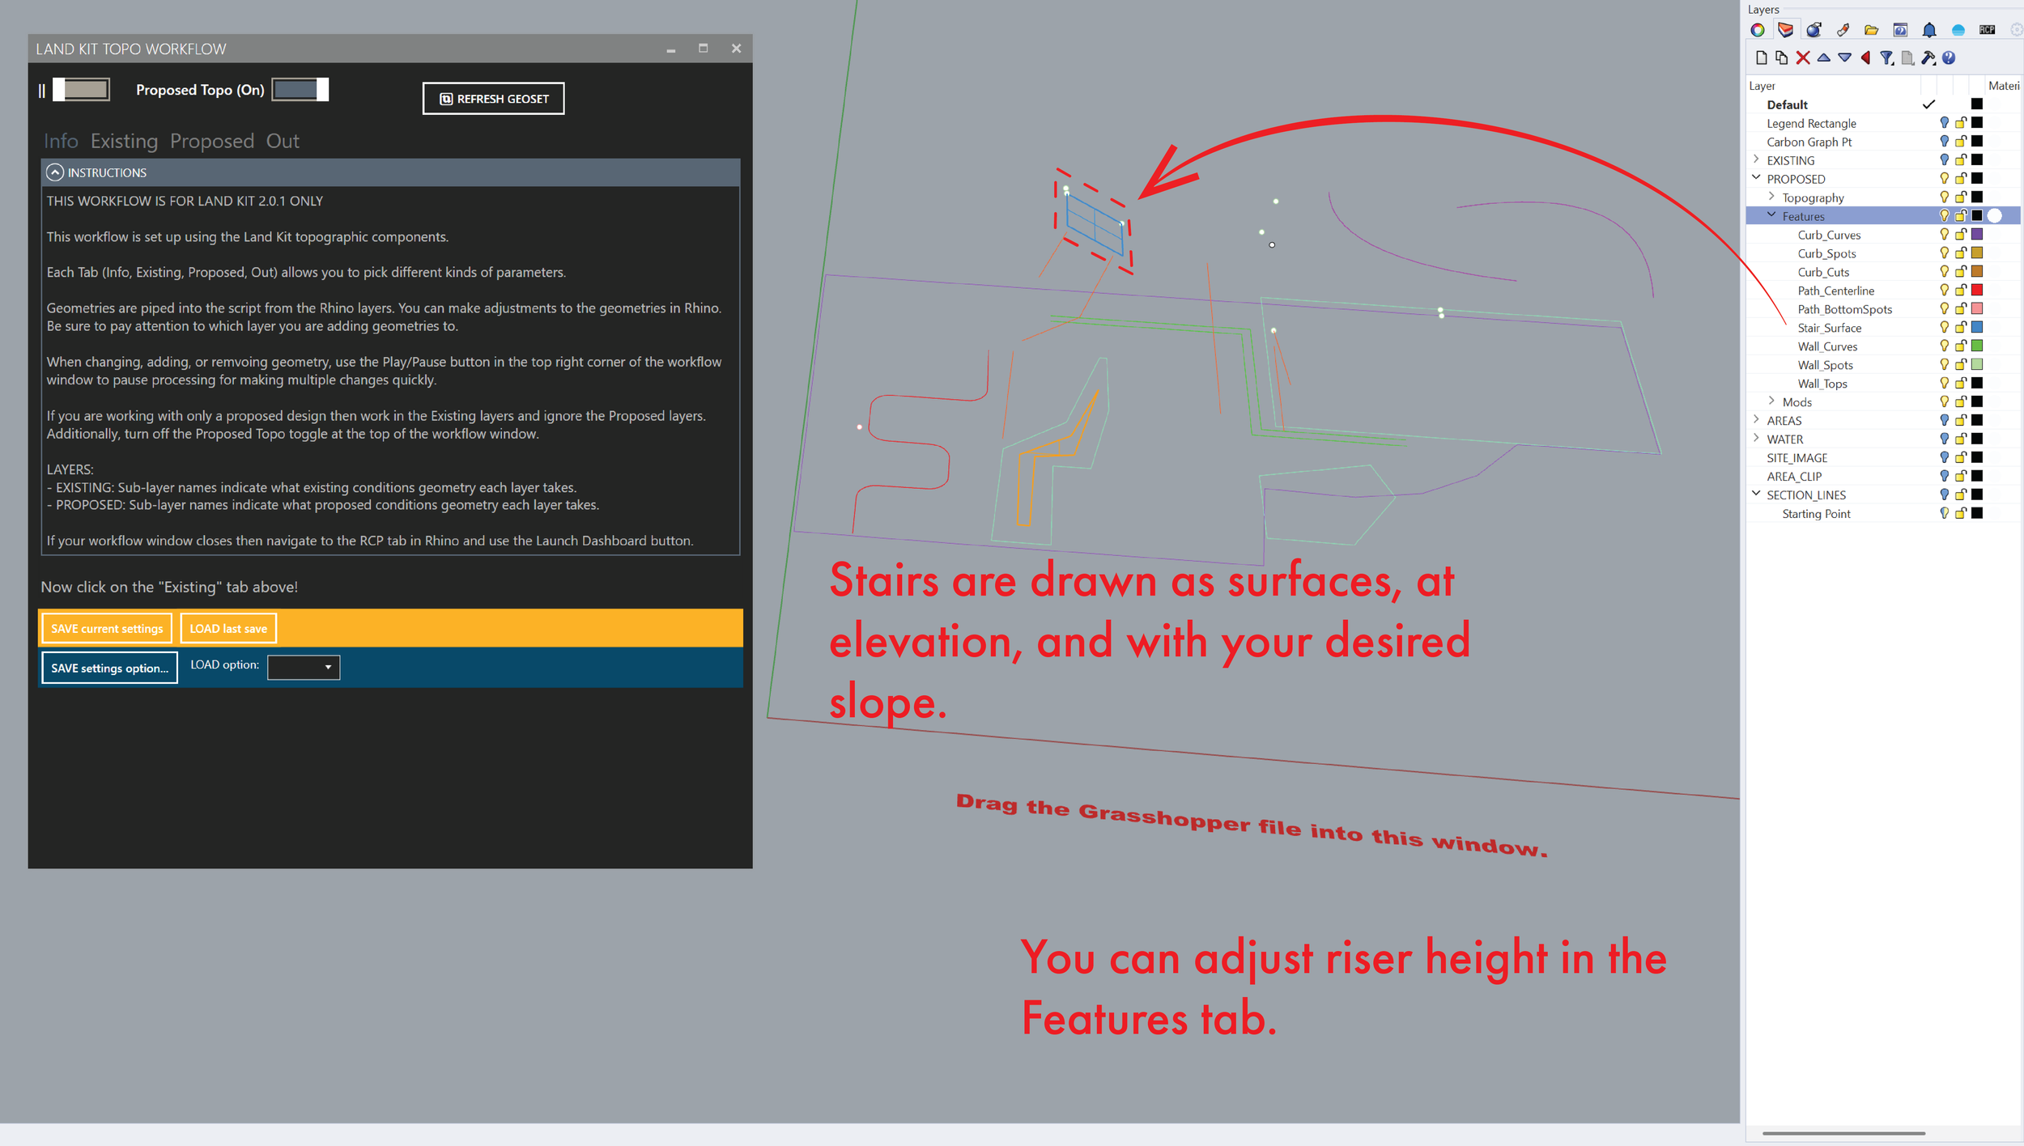
Task: Expand the EXISTING layer group
Action: (1756, 160)
